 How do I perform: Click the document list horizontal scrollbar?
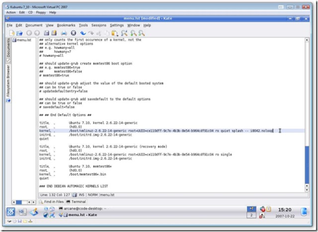click(x=22, y=202)
